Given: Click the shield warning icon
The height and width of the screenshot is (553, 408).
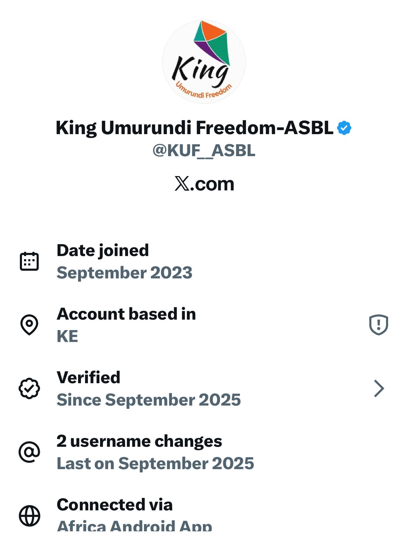Looking at the screenshot, I should click(378, 325).
